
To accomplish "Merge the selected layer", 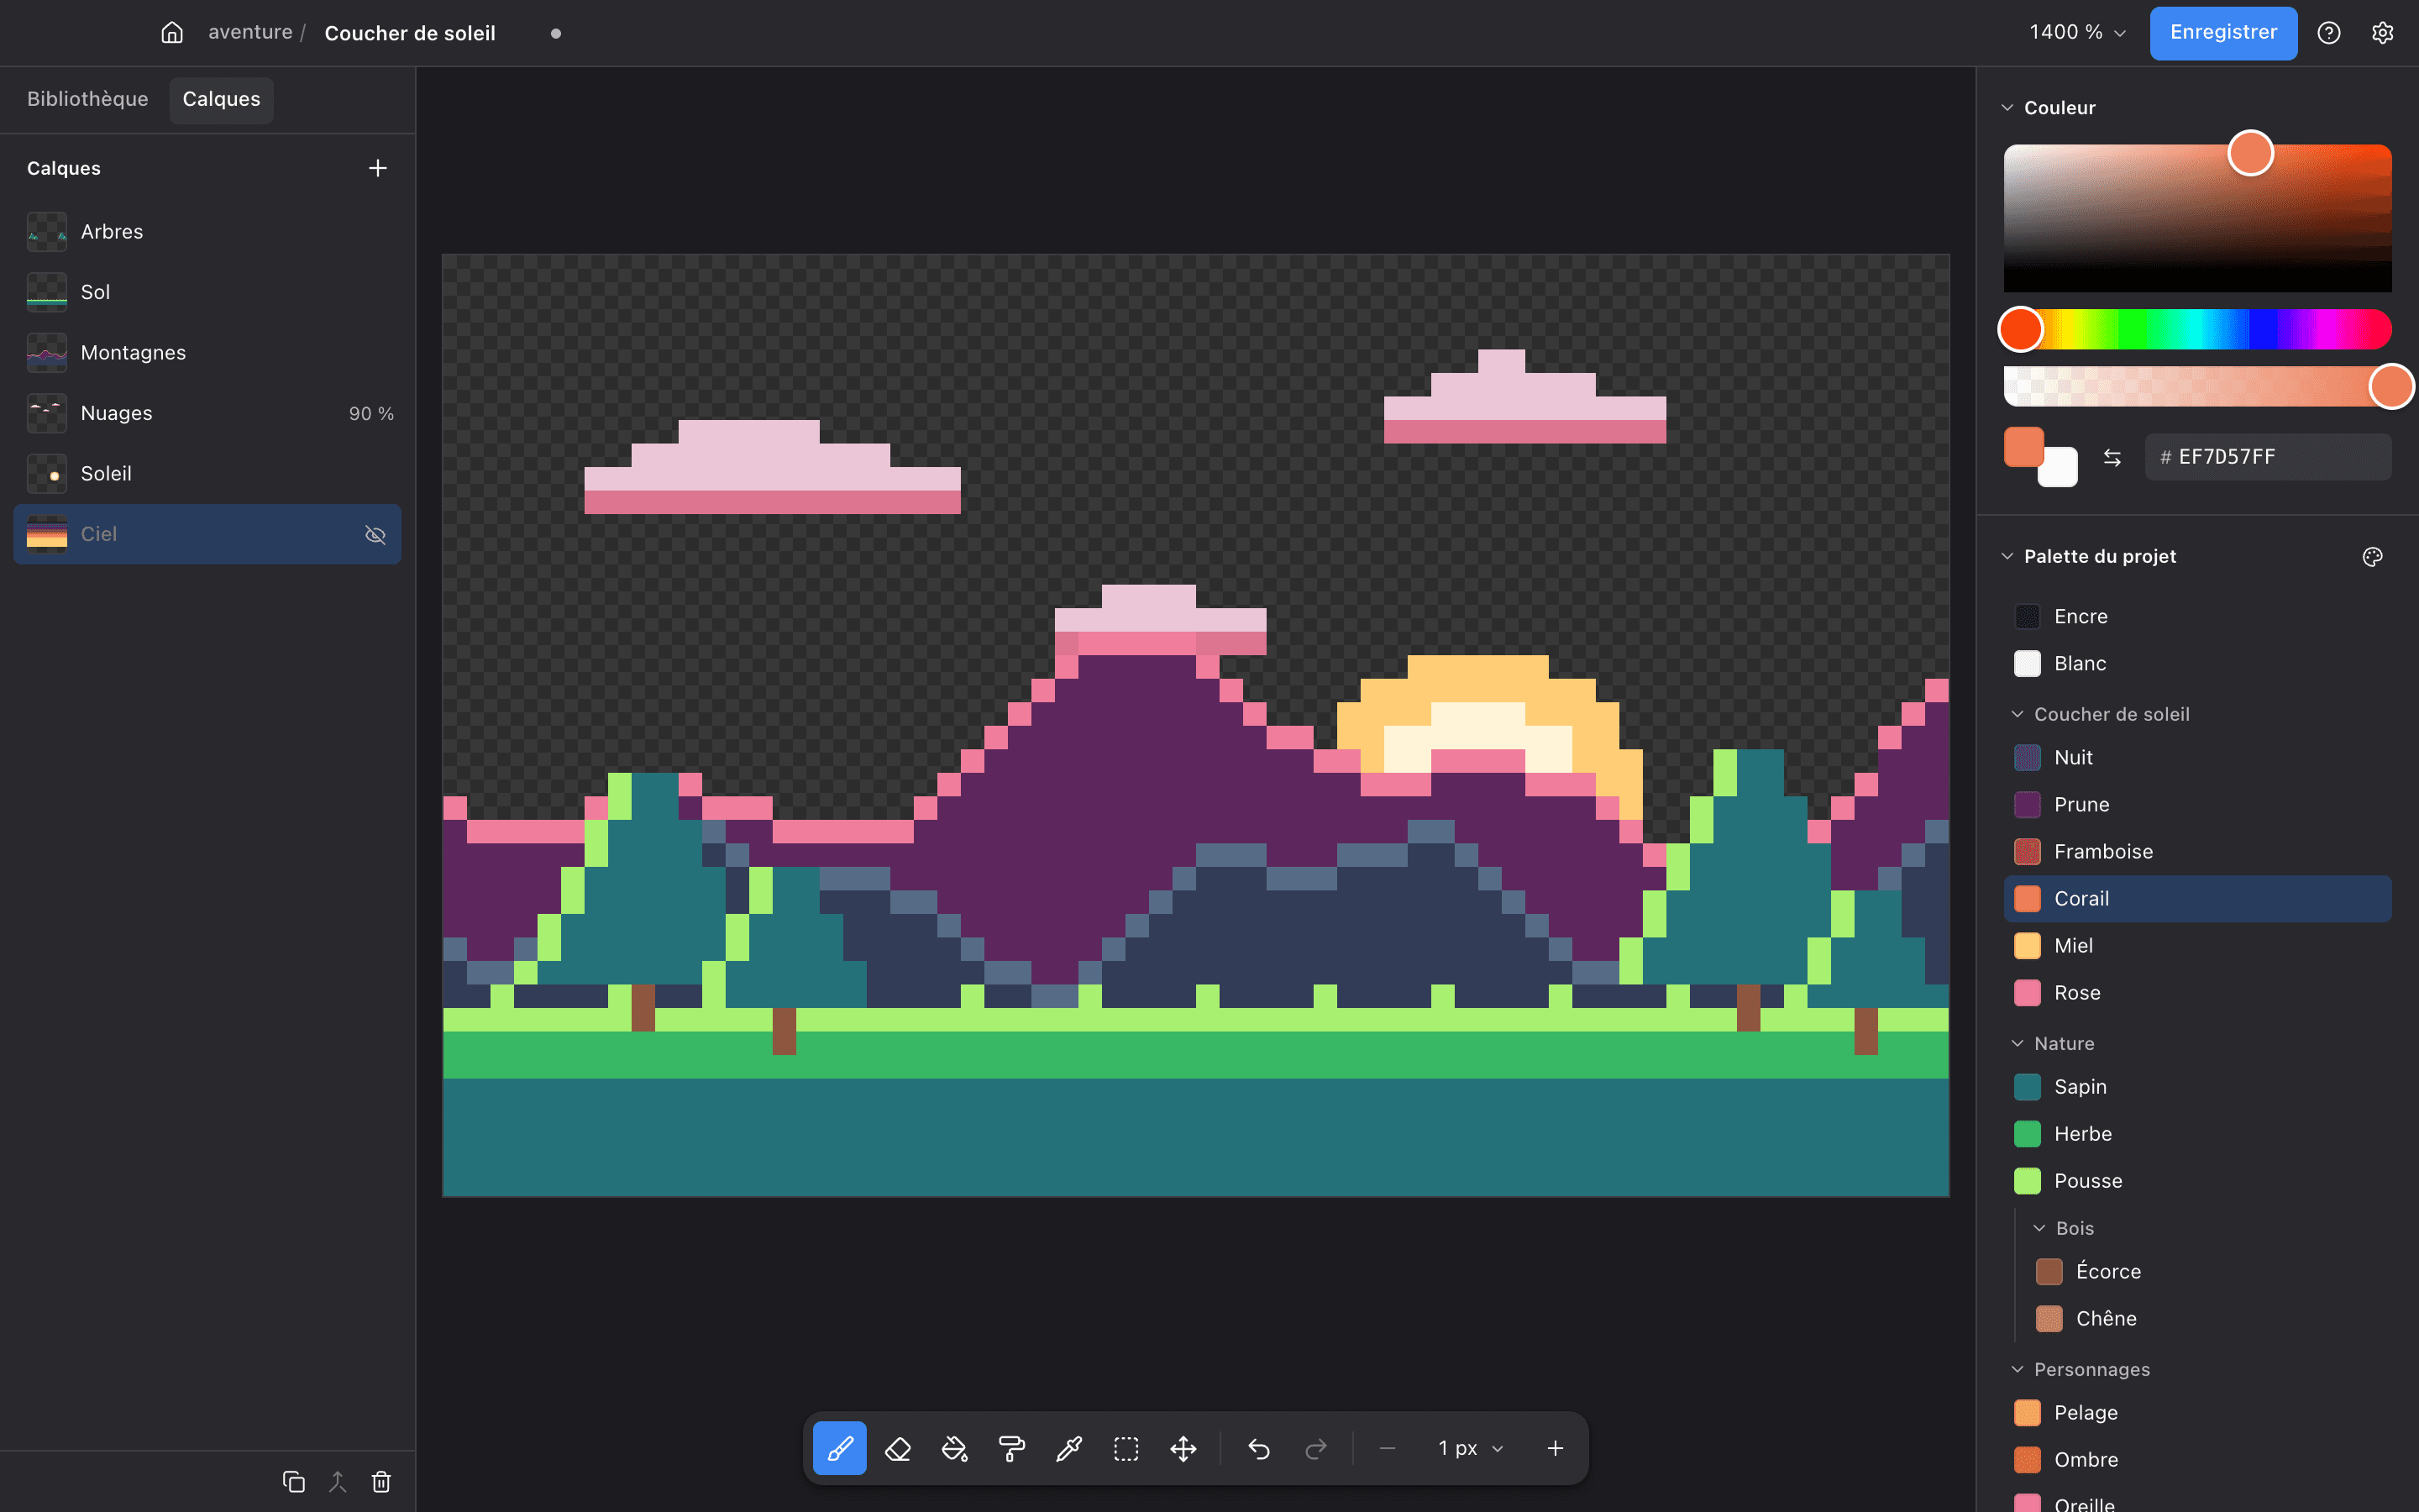I will pos(338,1481).
